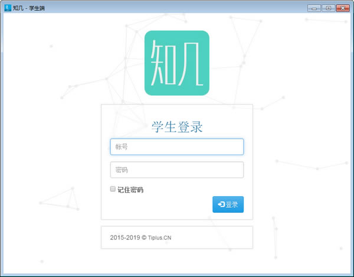Enable the 记住密码 checkbox
This screenshot has width=354, height=277.
113,190
